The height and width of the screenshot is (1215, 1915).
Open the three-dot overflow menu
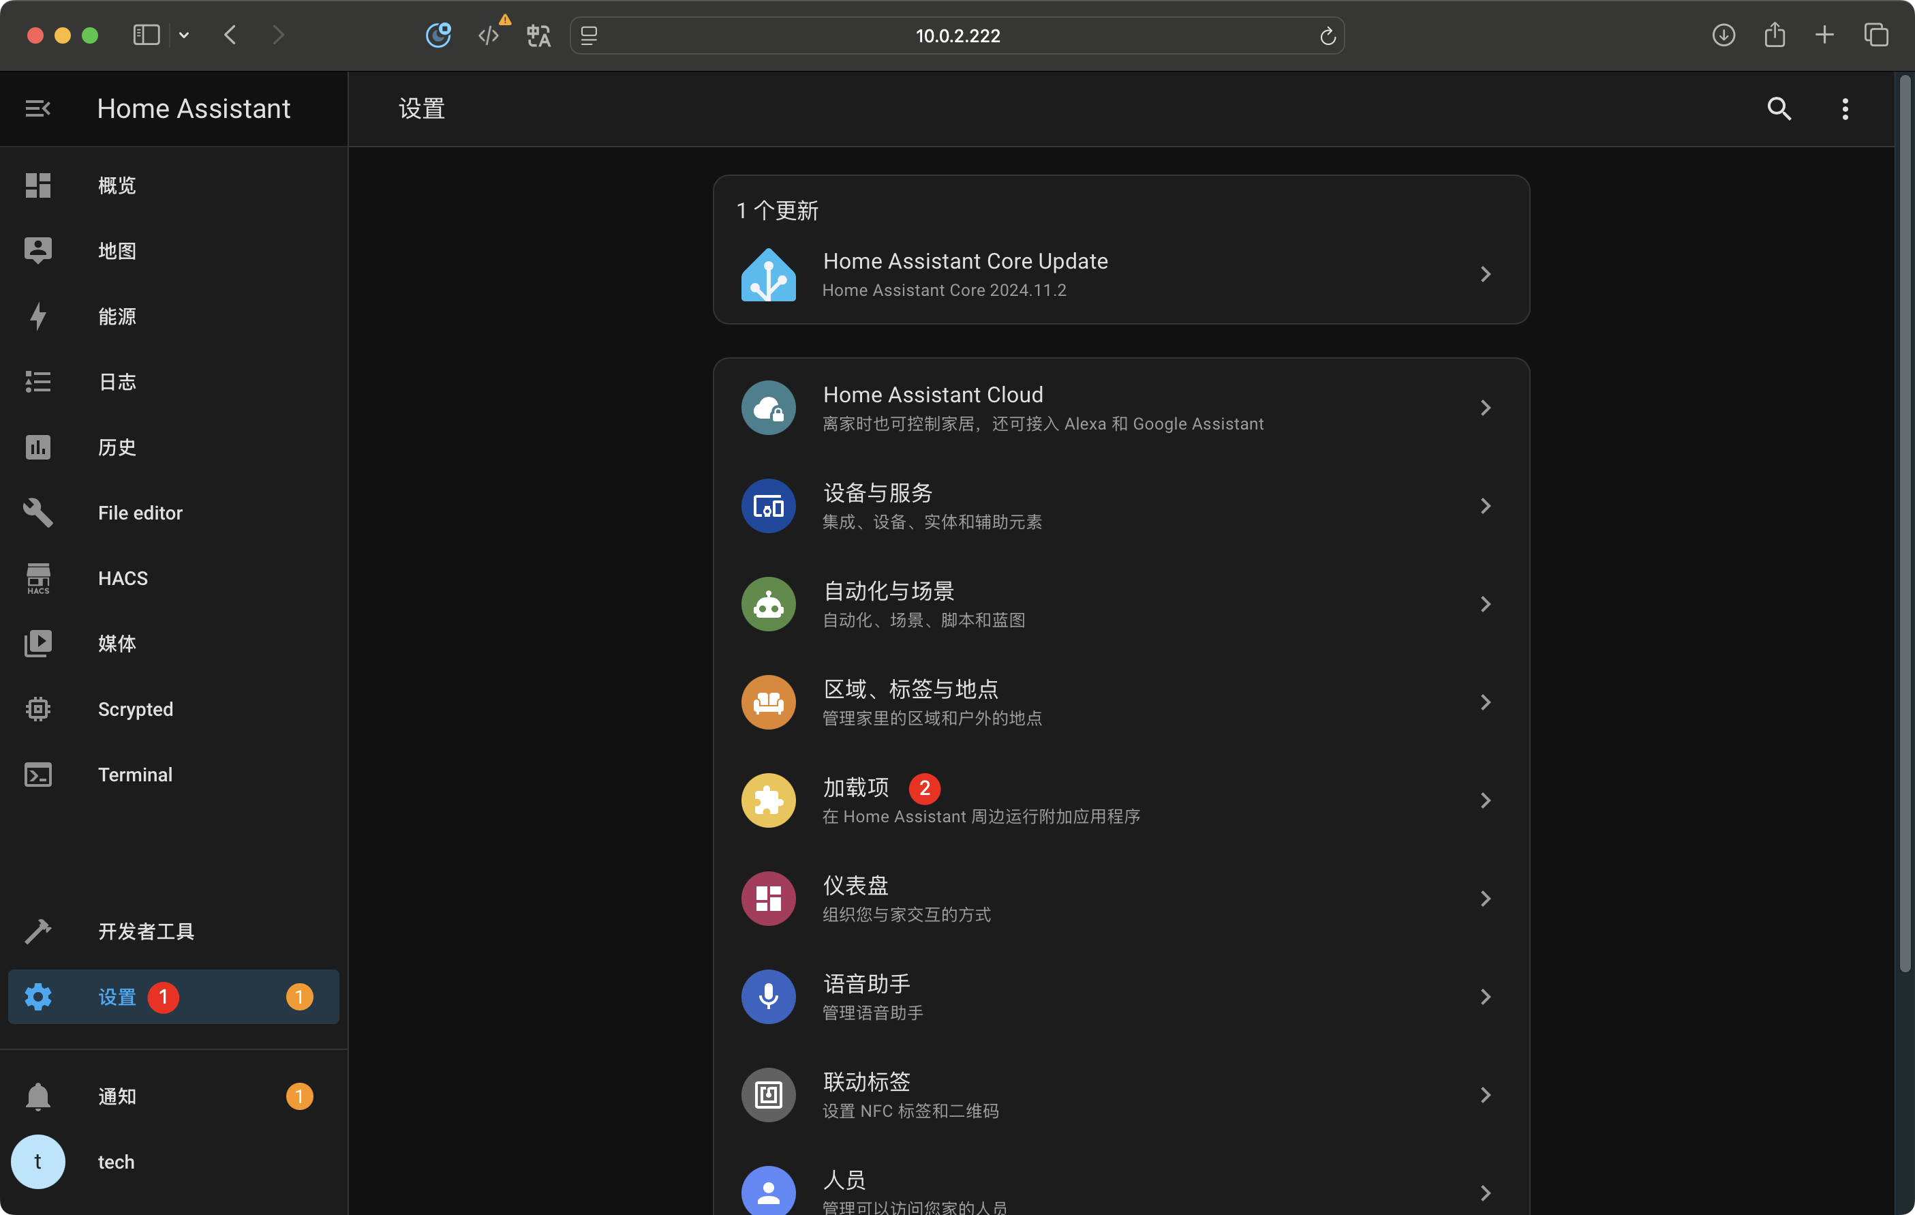point(1845,108)
